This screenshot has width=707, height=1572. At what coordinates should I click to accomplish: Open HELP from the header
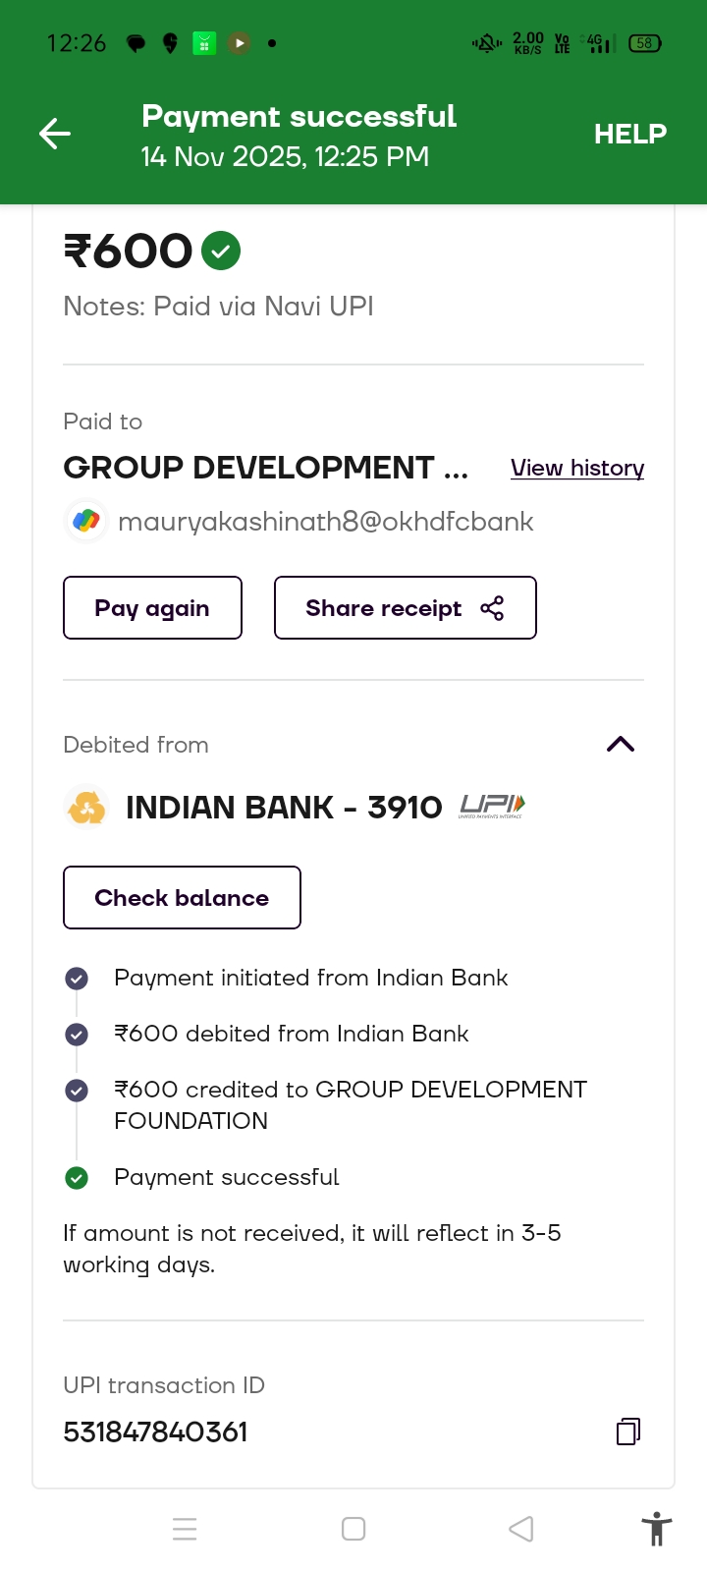pyautogui.click(x=629, y=134)
